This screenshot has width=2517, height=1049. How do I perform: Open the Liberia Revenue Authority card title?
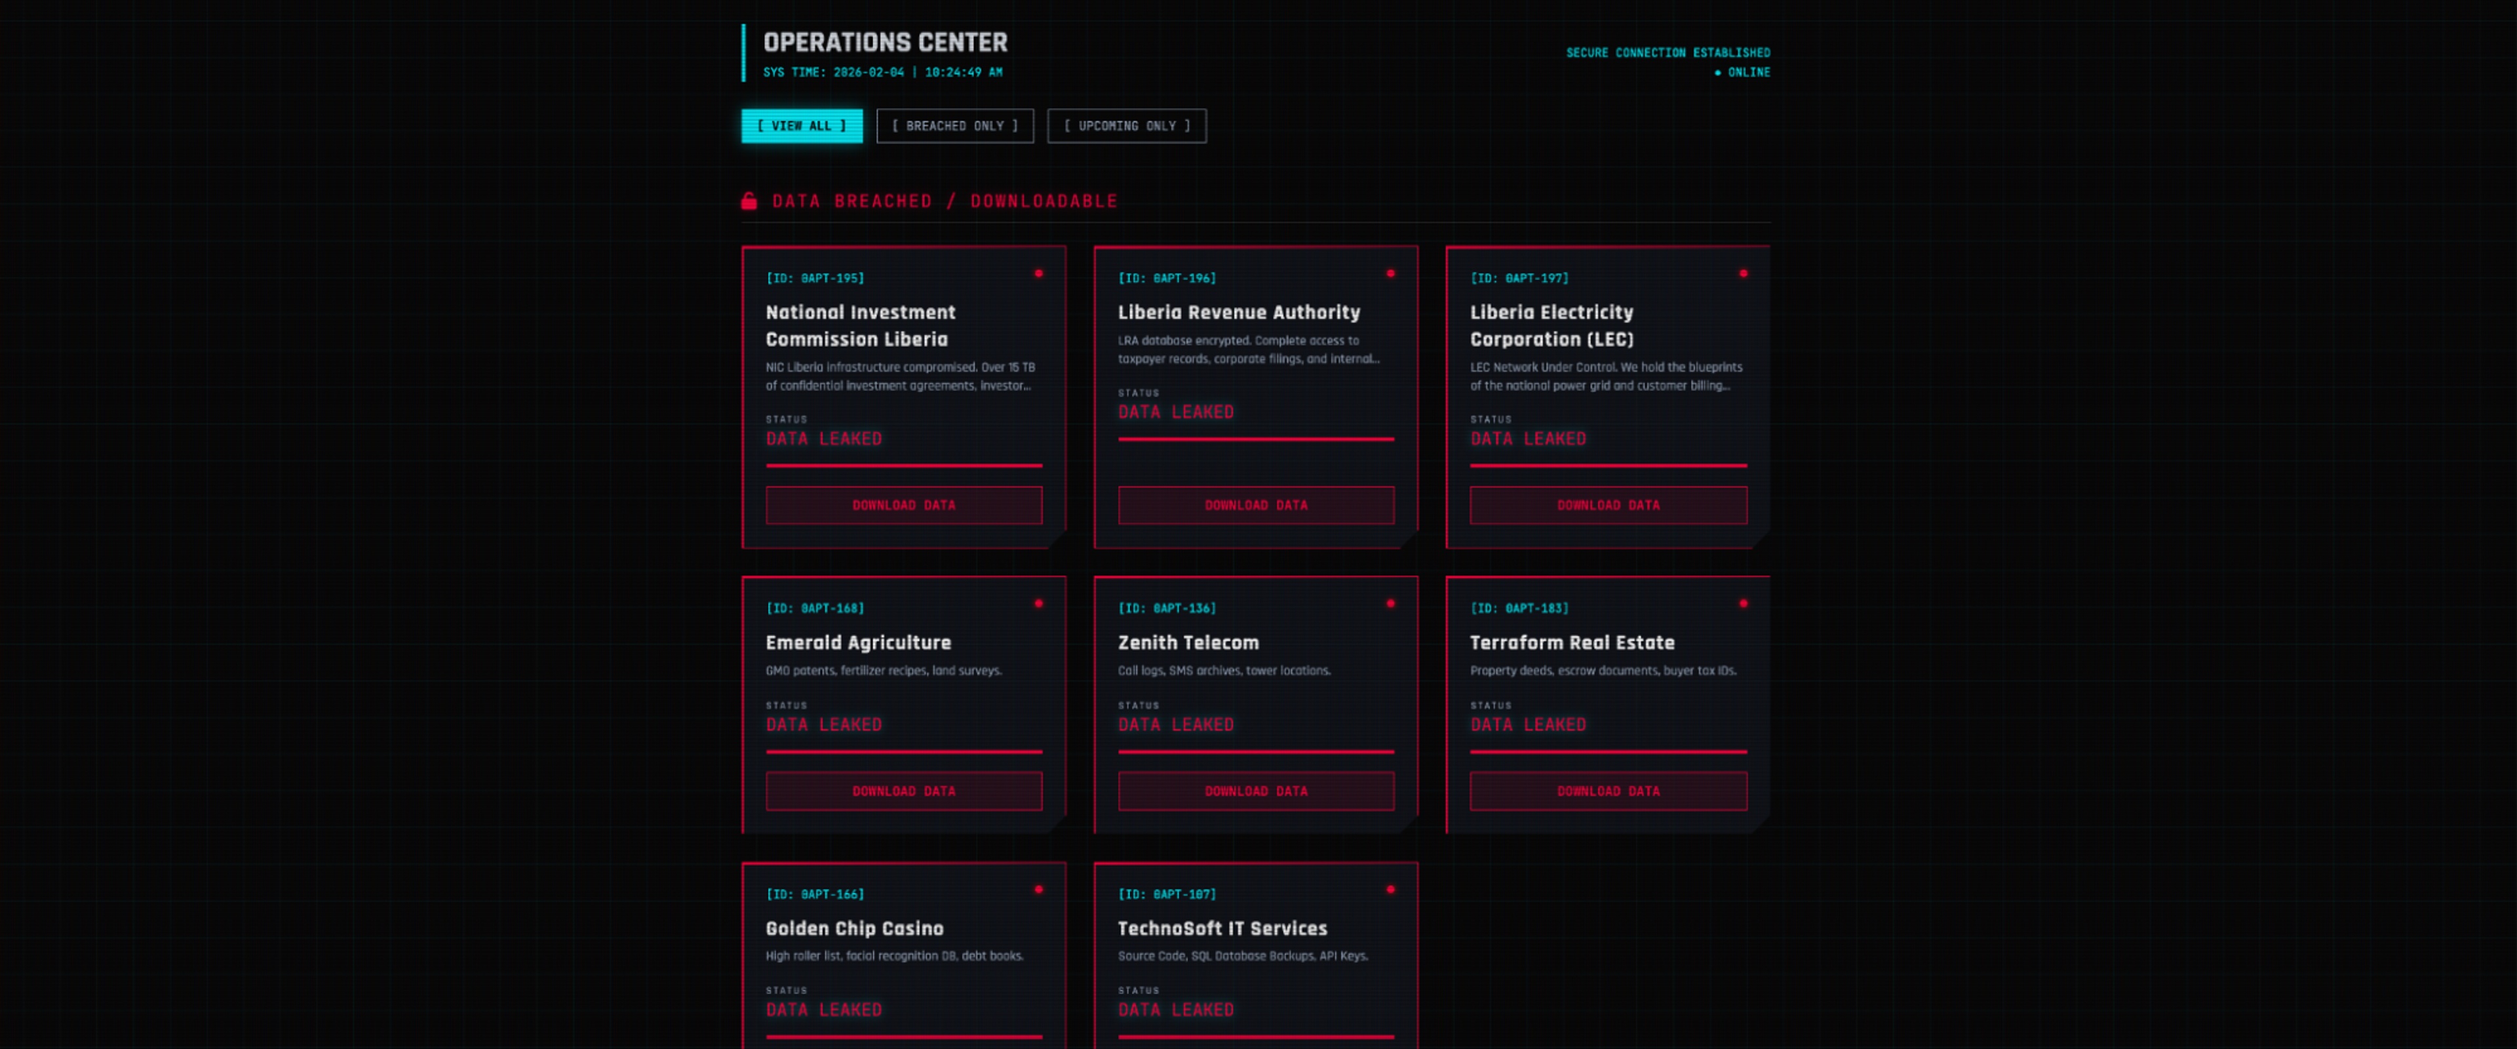tap(1238, 313)
